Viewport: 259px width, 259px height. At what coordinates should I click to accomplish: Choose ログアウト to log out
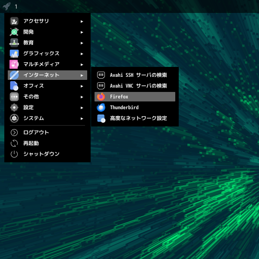(x=36, y=133)
